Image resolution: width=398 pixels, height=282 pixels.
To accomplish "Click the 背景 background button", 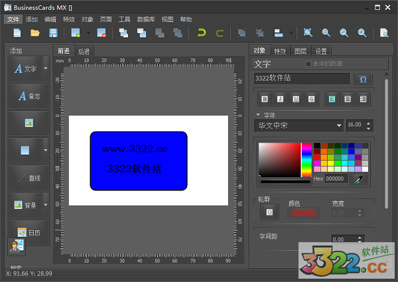I will coord(25,205).
